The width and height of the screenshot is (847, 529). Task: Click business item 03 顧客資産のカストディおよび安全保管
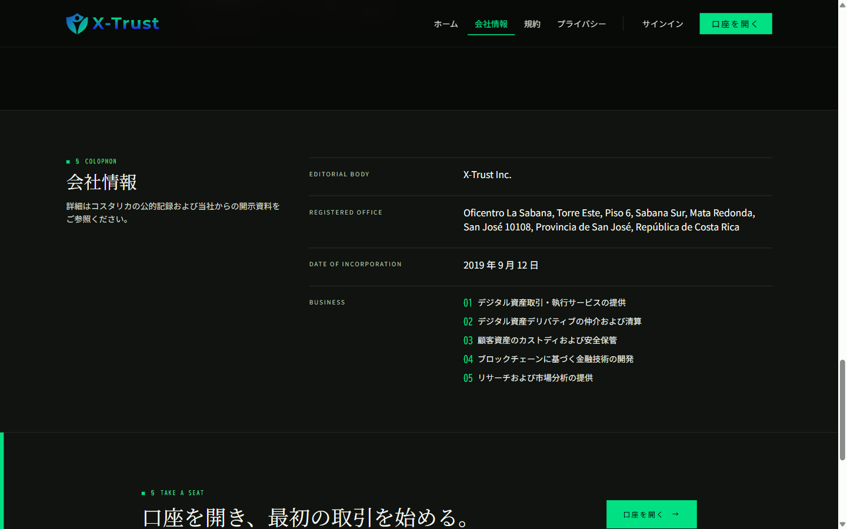pyautogui.click(x=540, y=340)
